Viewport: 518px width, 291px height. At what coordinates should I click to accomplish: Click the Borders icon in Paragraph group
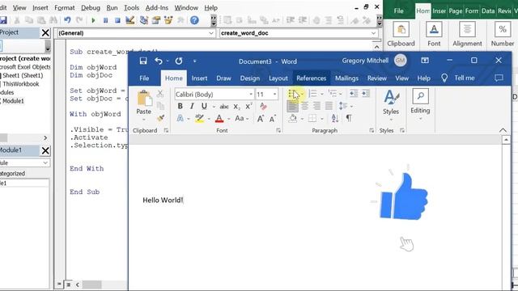pyautogui.click(x=312, y=119)
